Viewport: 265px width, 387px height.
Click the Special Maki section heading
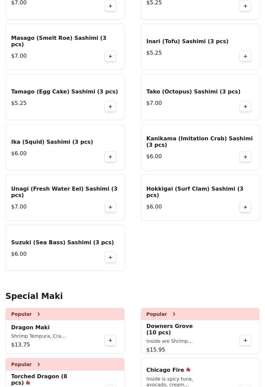click(x=34, y=296)
